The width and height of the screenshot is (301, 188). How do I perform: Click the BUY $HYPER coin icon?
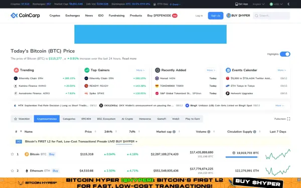(228, 16)
